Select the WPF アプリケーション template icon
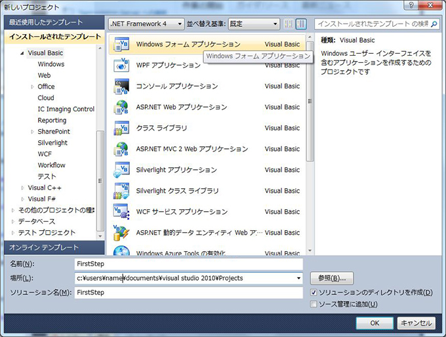The width and height of the screenshot is (446, 337). pyautogui.click(x=121, y=66)
